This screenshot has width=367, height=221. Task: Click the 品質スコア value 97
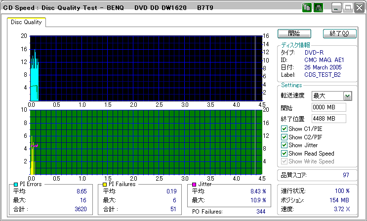coord(346,175)
